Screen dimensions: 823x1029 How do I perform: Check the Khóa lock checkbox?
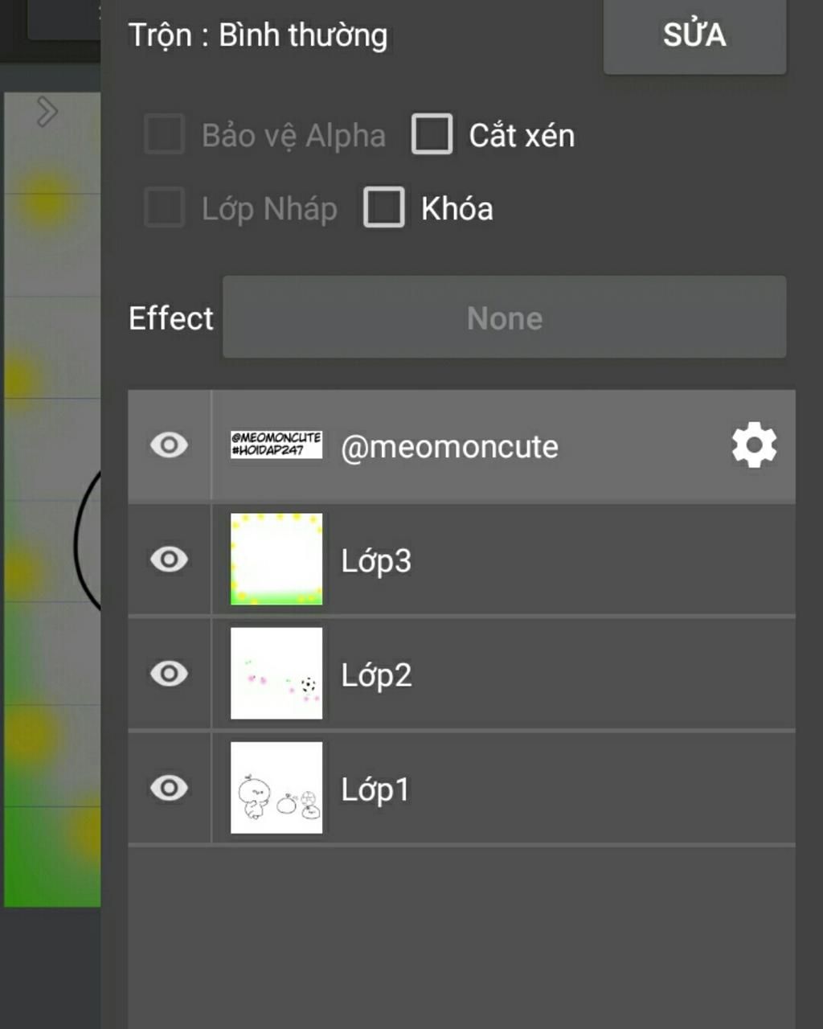pyautogui.click(x=384, y=207)
